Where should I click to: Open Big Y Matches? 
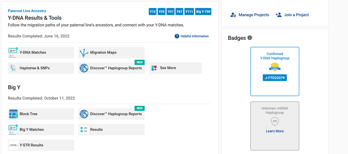click(x=41, y=130)
